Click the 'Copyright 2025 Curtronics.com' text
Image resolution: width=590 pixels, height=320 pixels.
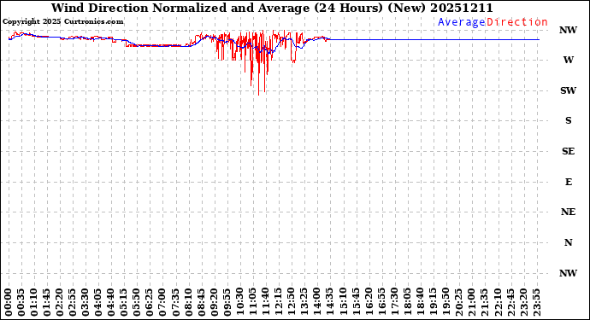point(62,22)
